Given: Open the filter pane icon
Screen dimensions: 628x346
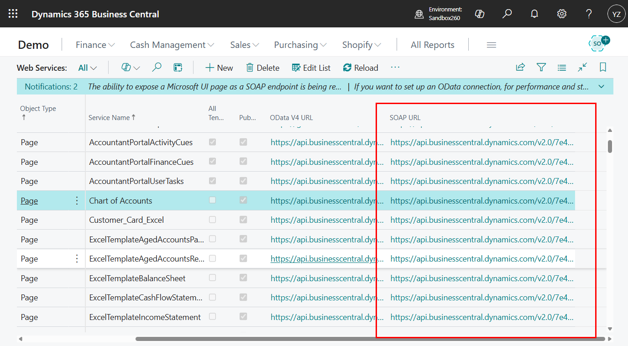Looking at the screenshot, I should coord(541,67).
